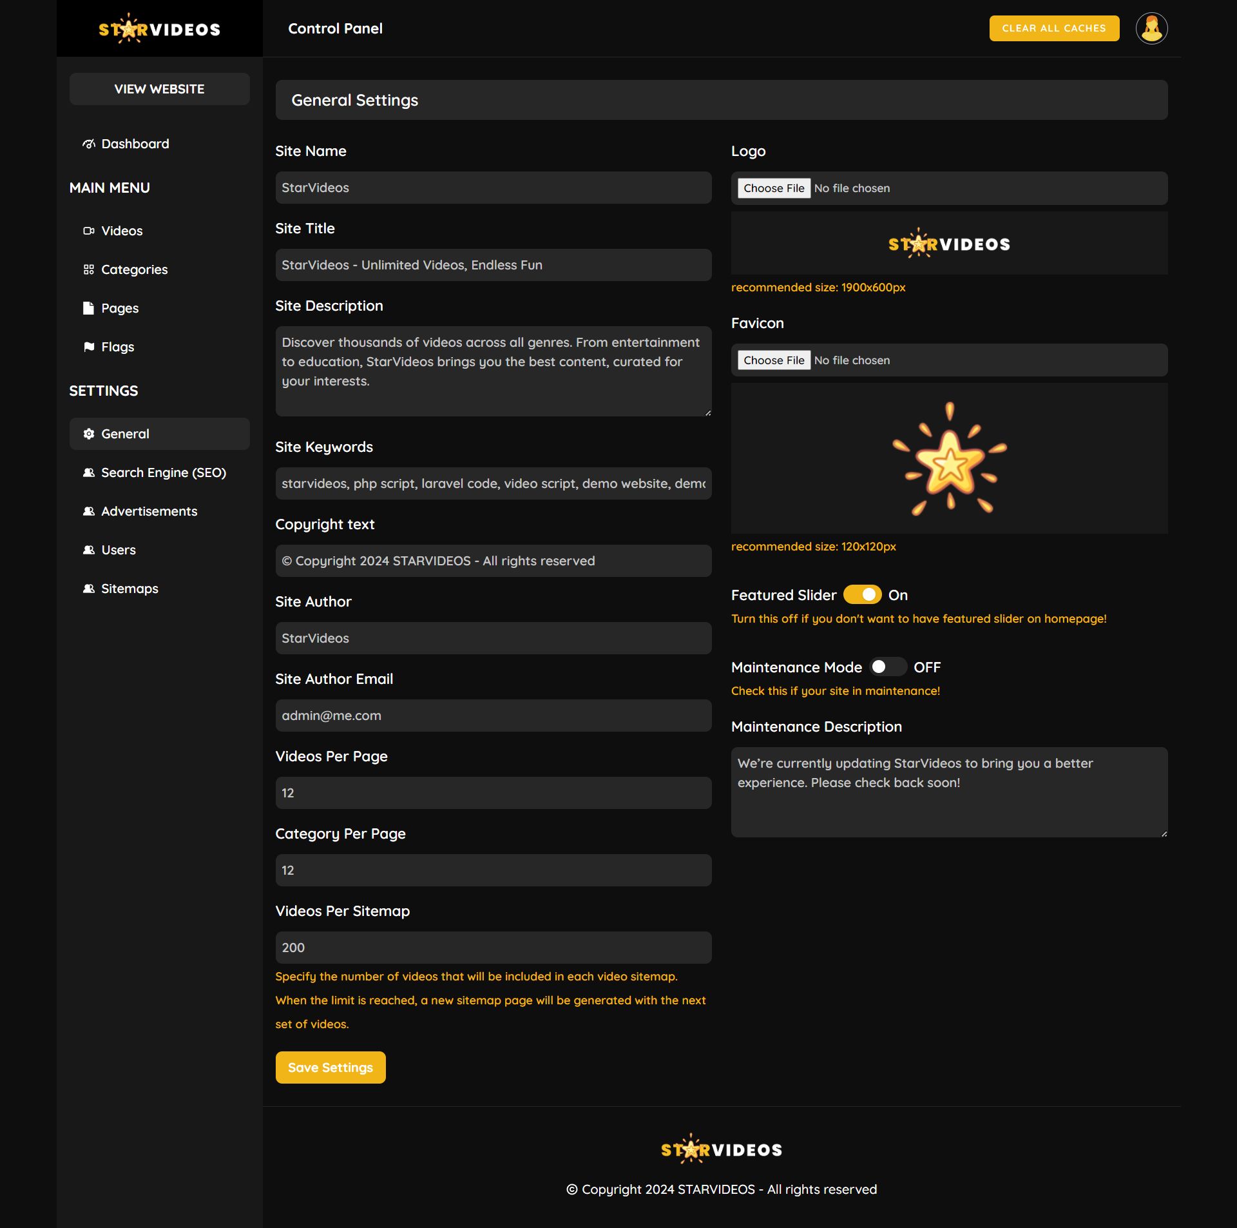Click the Flags flag icon

(89, 347)
